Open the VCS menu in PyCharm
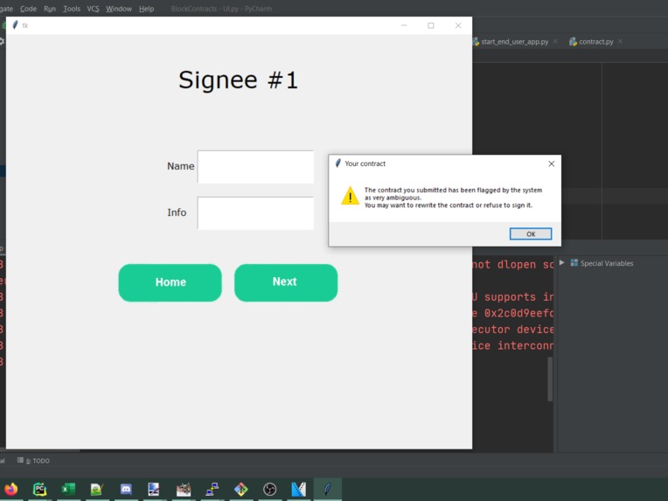Screen dimensions: 668x501 pyautogui.click(x=93, y=9)
